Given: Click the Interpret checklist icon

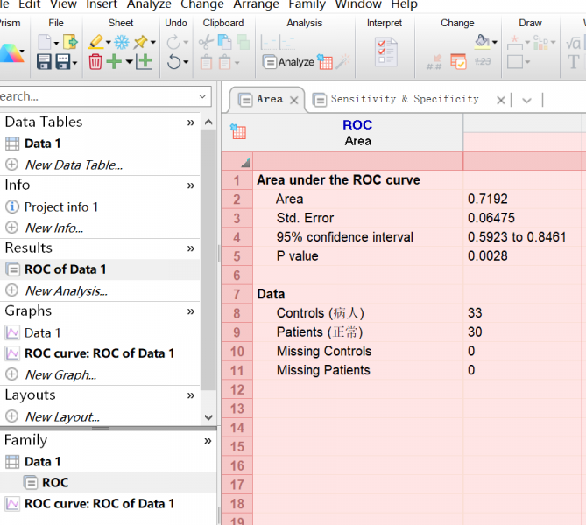Looking at the screenshot, I should click(x=386, y=52).
